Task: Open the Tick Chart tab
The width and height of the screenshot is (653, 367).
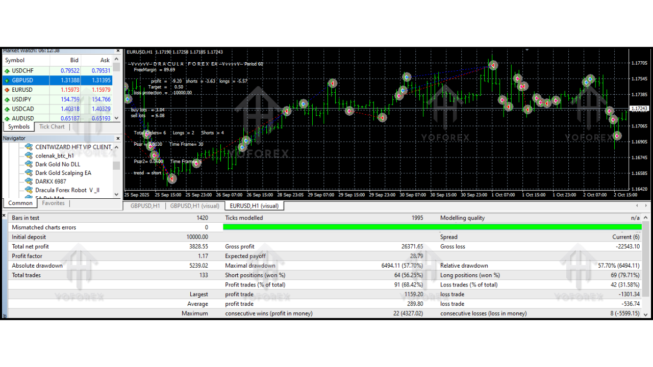Action: tap(52, 126)
